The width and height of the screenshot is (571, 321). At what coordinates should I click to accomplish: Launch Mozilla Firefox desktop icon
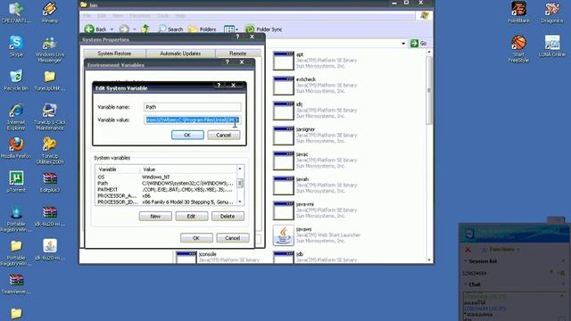(16, 148)
